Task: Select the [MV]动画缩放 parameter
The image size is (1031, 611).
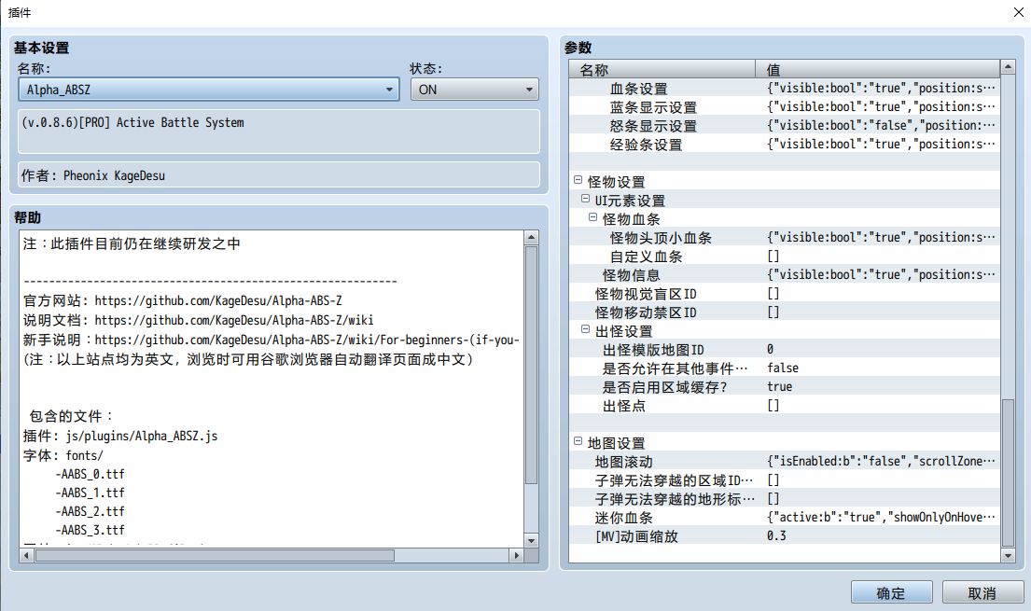Action: pos(785,535)
